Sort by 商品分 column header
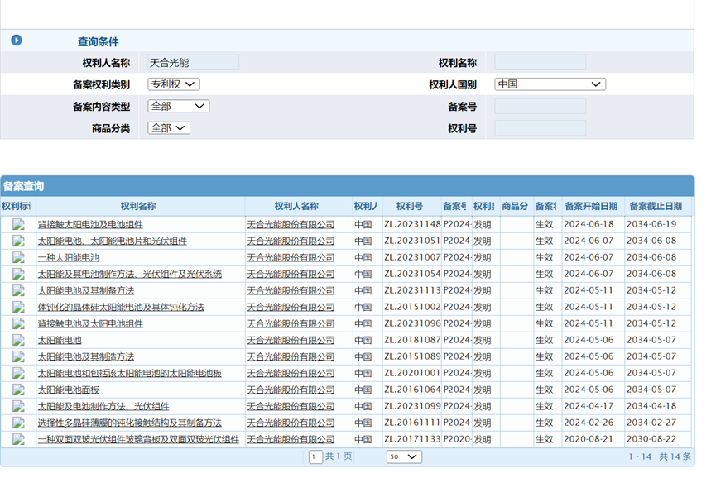The height and width of the screenshot is (478, 716). click(x=515, y=206)
